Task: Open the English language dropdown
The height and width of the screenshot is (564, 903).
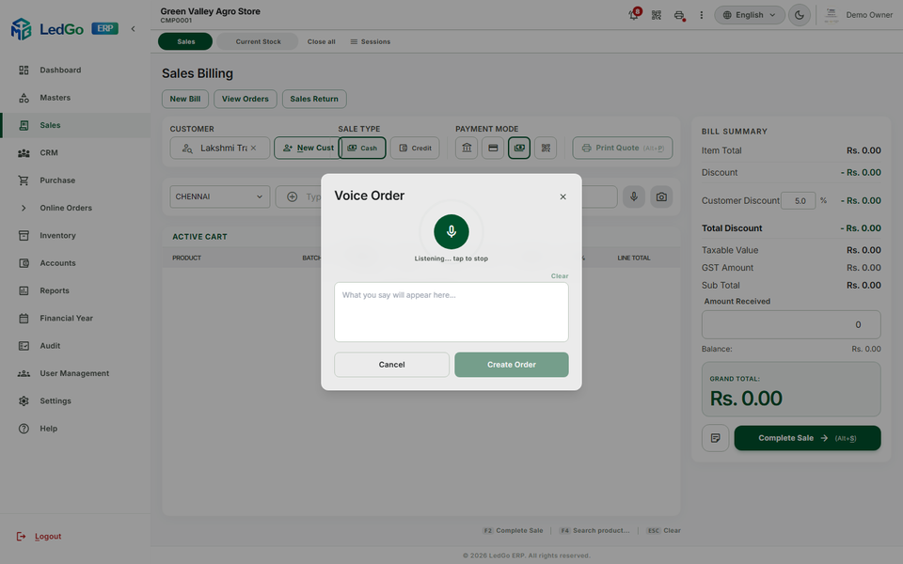Action: [750, 15]
